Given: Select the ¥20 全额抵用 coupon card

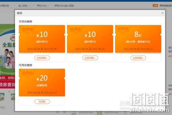Looking at the screenshot, I should (42, 83).
